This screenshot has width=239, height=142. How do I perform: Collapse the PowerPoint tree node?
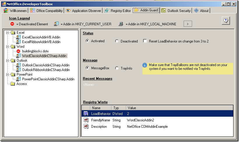(7, 74)
